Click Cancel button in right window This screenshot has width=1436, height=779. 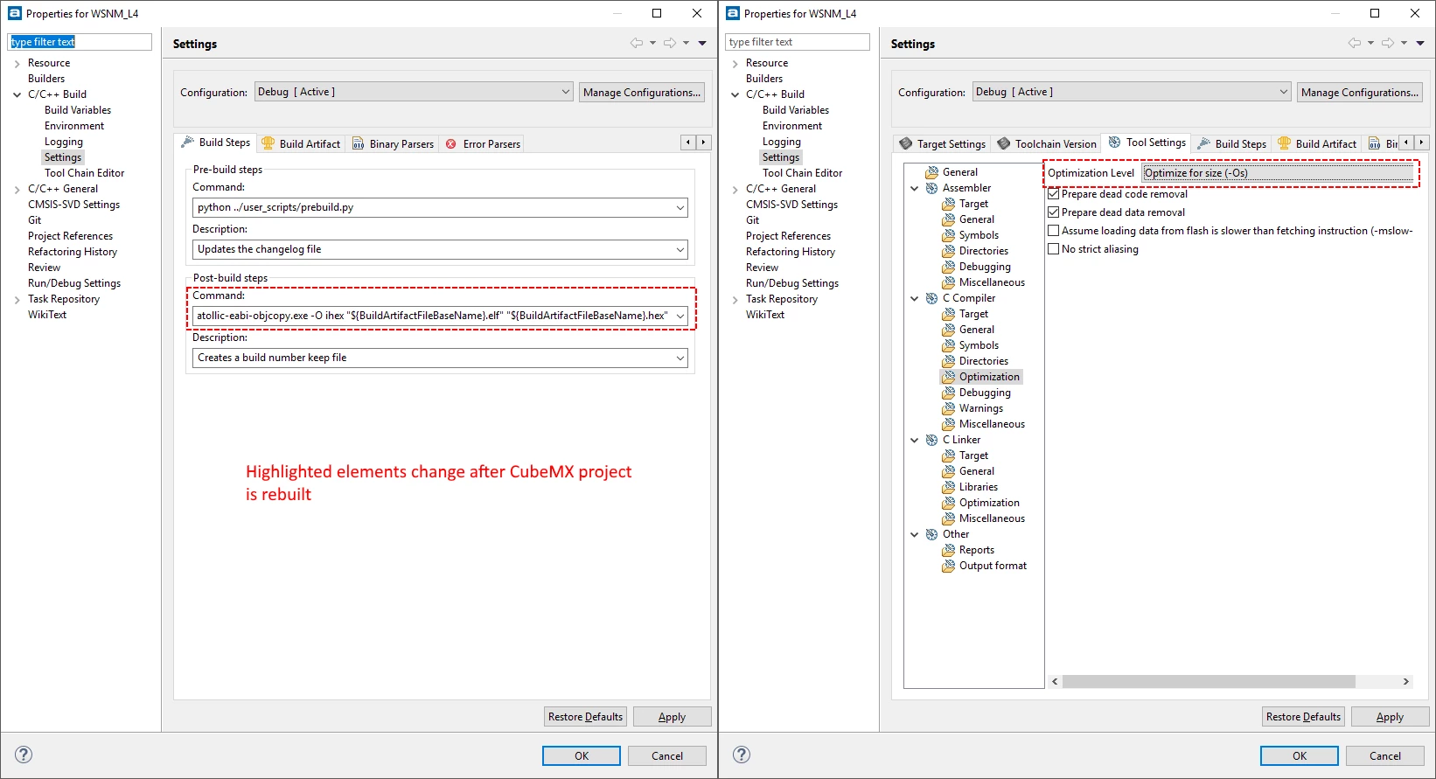1385,755
